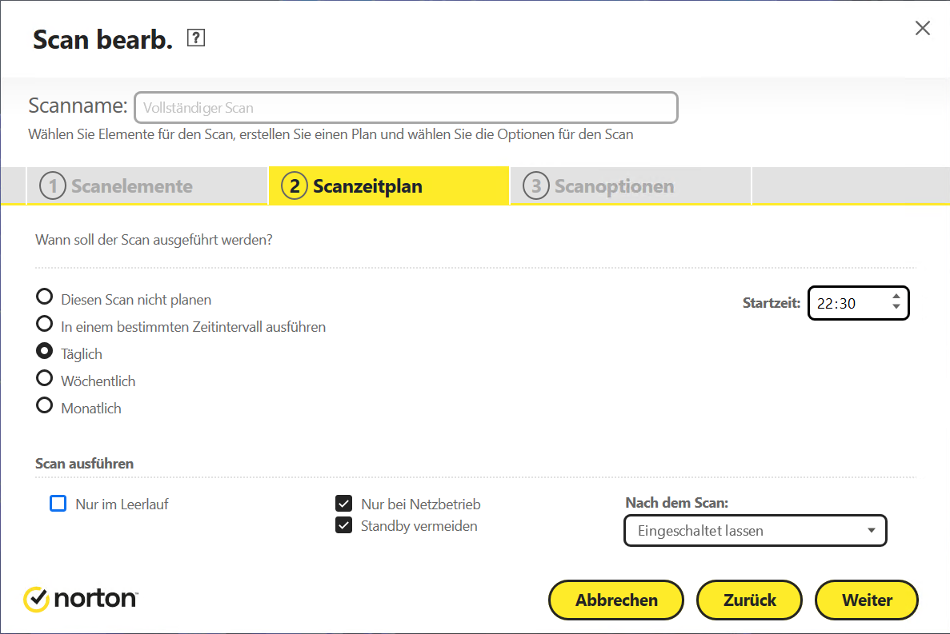Increase Startzeit with the up arrow
This screenshot has height=634, width=950.
coord(896,297)
